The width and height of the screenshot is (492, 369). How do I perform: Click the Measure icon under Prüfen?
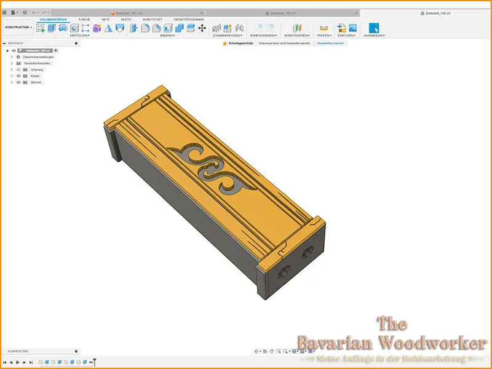(324, 28)
